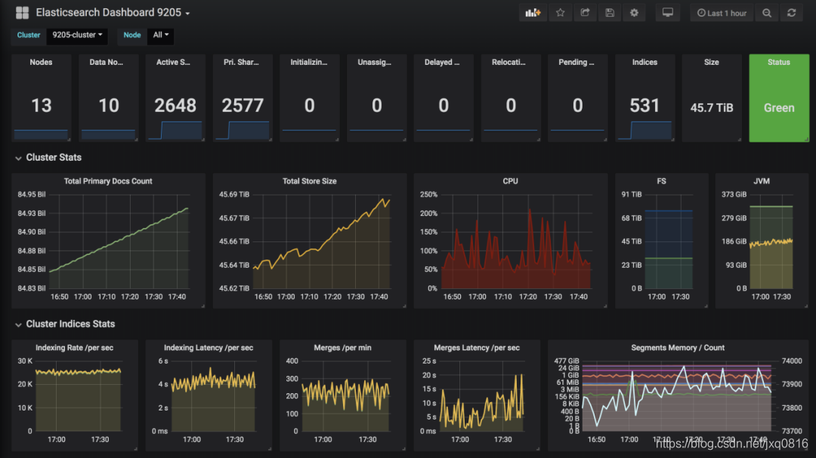Viewport: 816px width, 458px height.
Task: Open the Node All dropdown
Action: (x=161, y=35)
